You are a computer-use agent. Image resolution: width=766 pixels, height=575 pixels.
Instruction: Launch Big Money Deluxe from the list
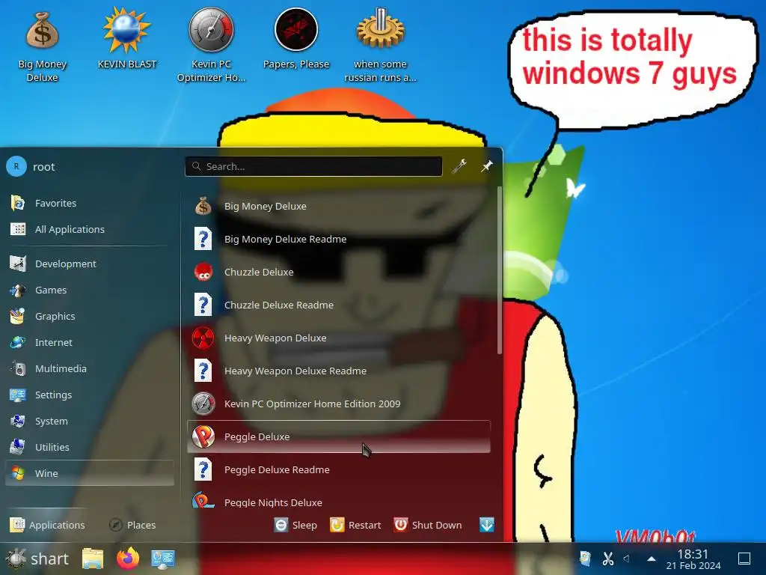pos(339,207)
